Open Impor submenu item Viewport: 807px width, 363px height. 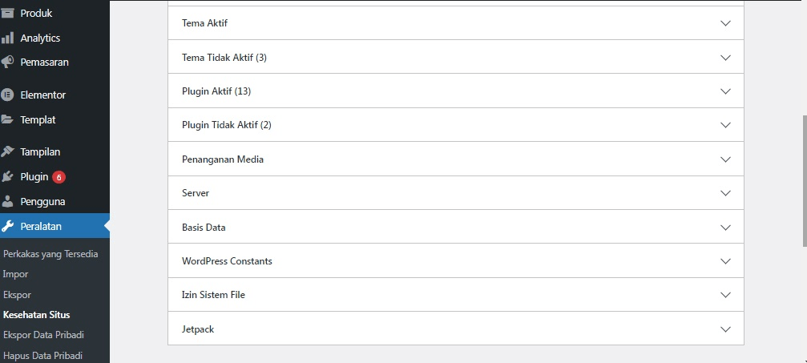coord(16,274)
